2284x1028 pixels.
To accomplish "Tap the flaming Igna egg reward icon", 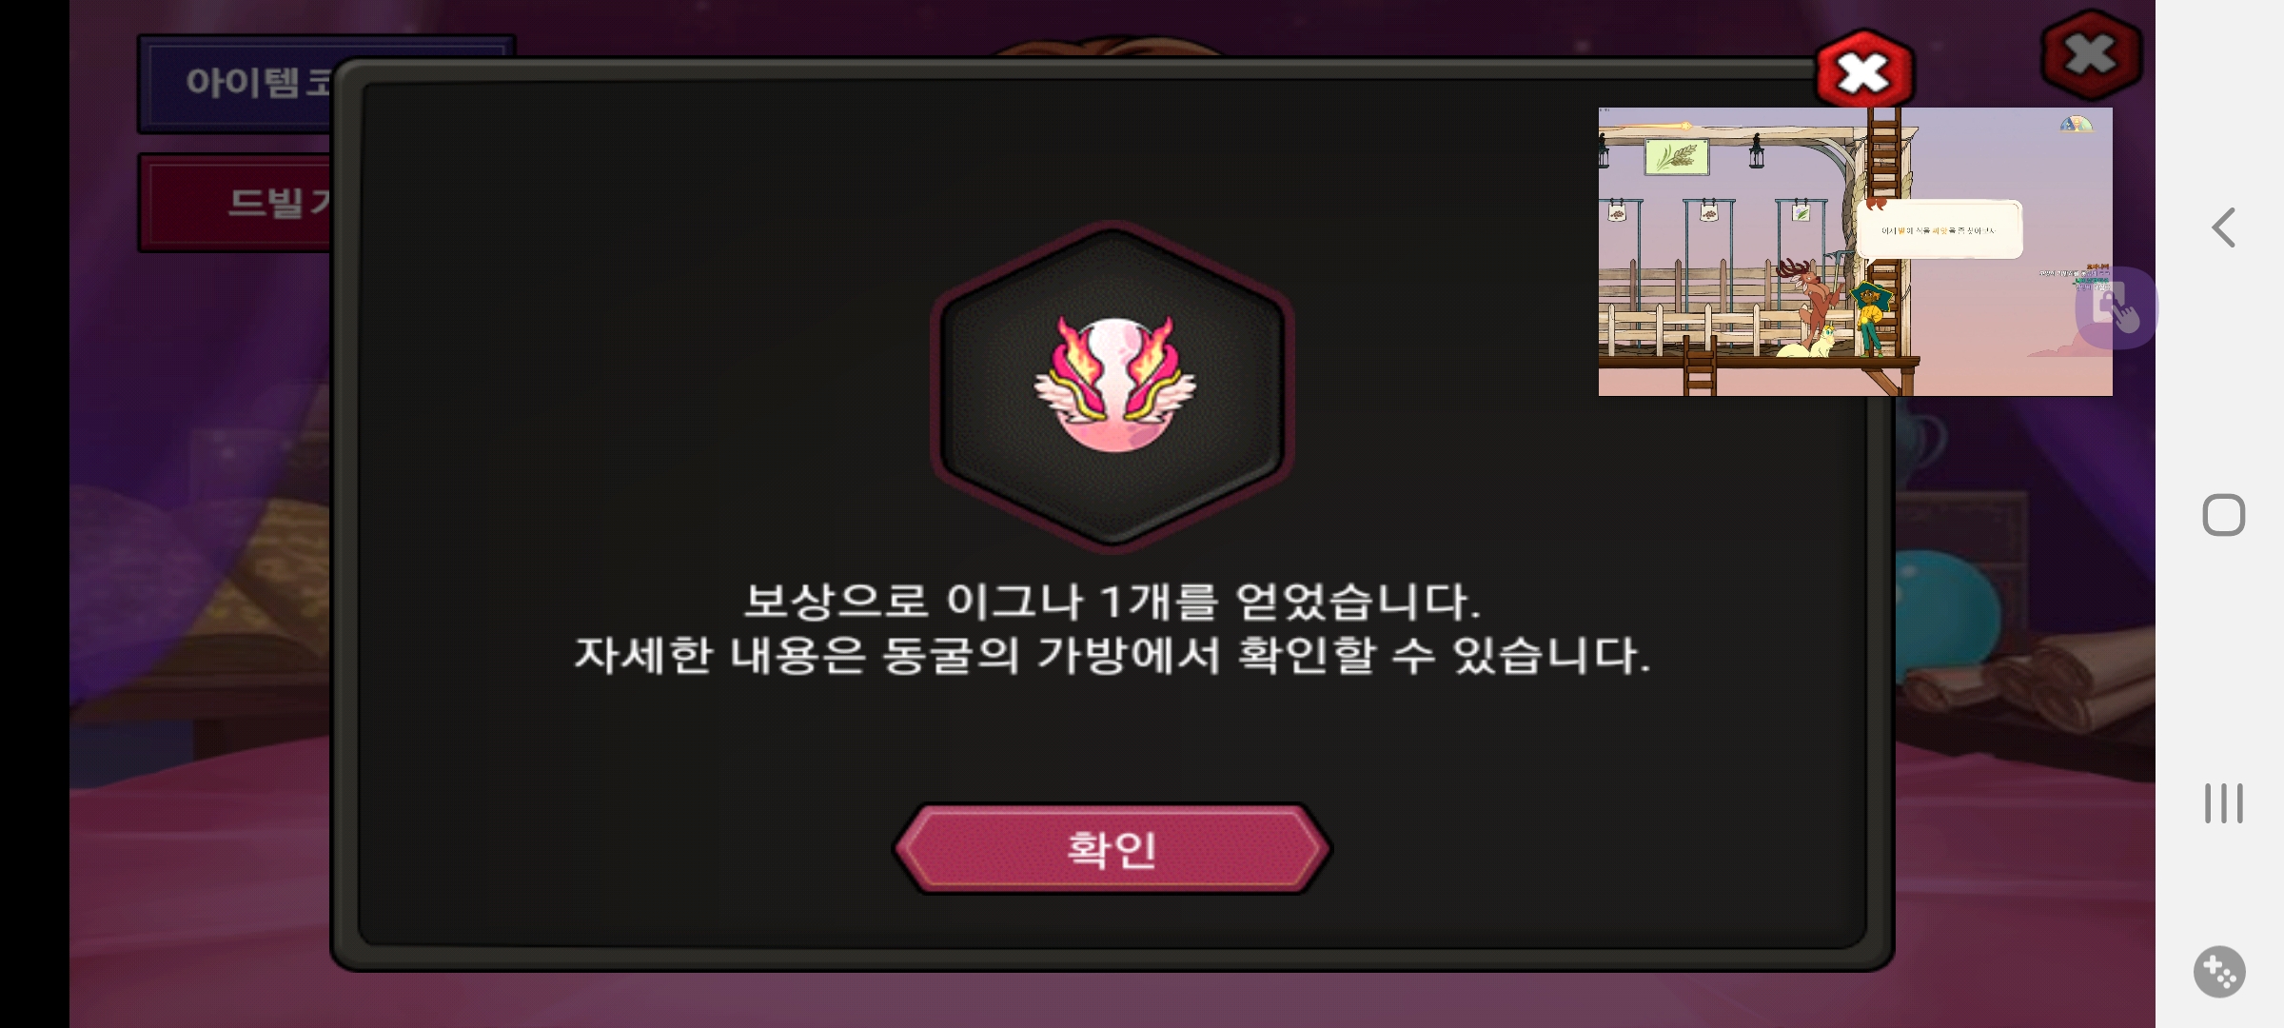I will click(x=1113, y=385).
